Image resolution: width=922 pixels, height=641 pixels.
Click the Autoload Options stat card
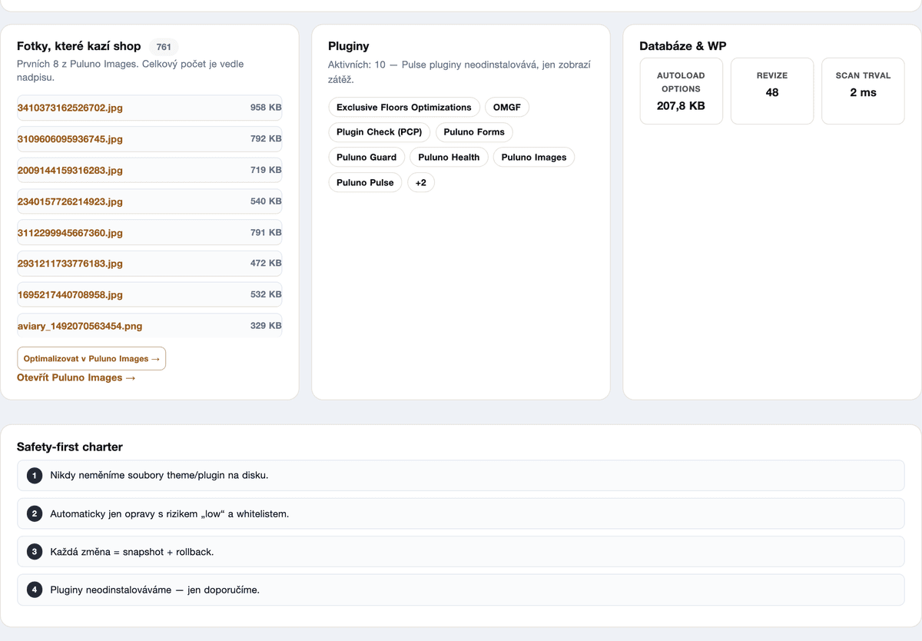pos(682,91)
